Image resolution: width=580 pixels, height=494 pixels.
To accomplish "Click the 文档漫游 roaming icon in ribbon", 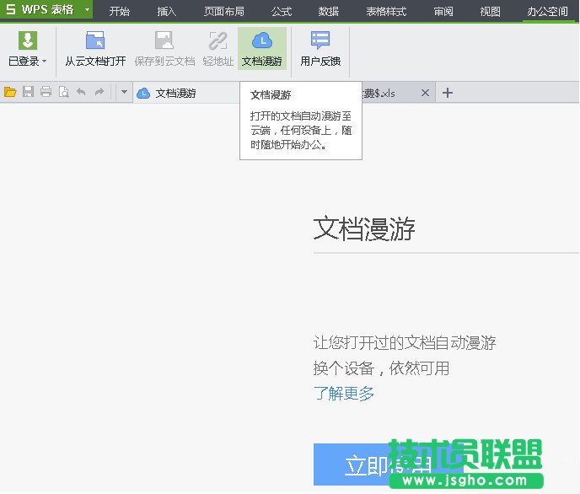I will click(x=262, y=49).
